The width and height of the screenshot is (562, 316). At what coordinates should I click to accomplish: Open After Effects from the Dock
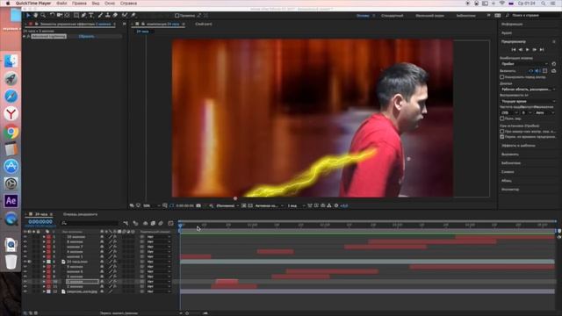click(11, 201)
